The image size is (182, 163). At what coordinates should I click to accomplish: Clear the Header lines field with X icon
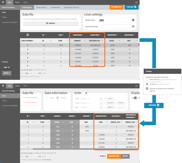click(133, 20)
